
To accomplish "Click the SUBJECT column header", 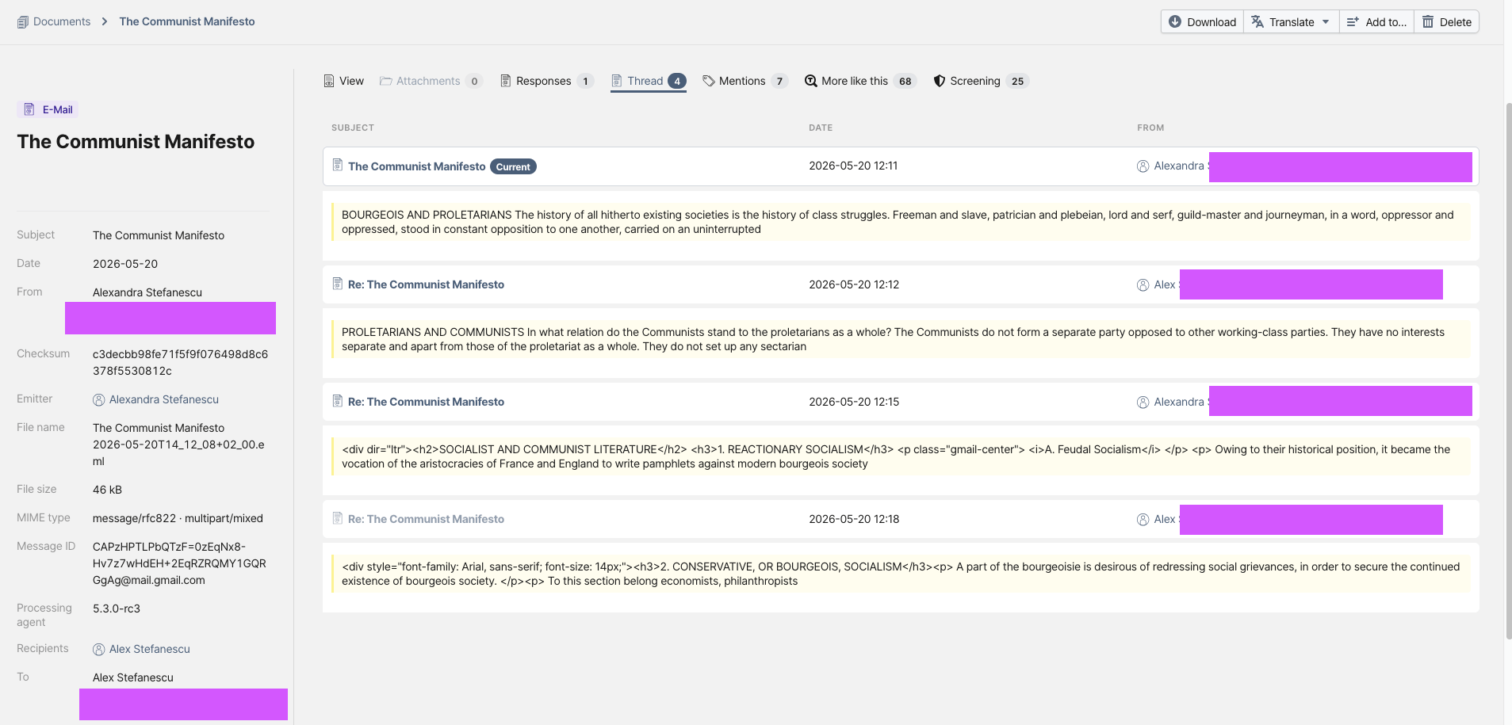I will click(353, 128).
